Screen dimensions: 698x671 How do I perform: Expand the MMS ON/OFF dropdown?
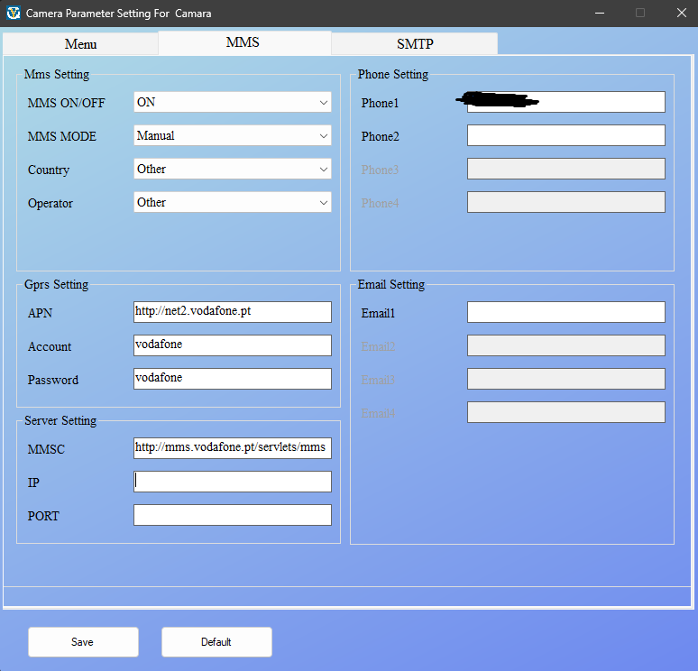click(x=233, y=103)
